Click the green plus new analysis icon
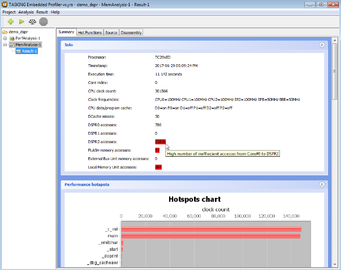The image size is (341, 270). [10, 21]
